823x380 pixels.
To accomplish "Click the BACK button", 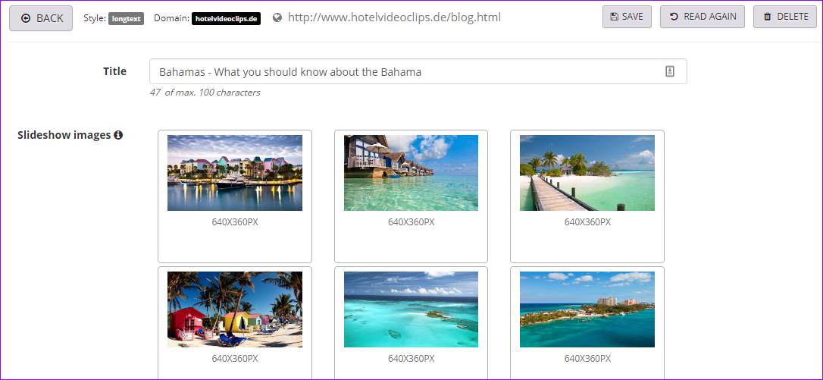I will (x=41, y=18).
